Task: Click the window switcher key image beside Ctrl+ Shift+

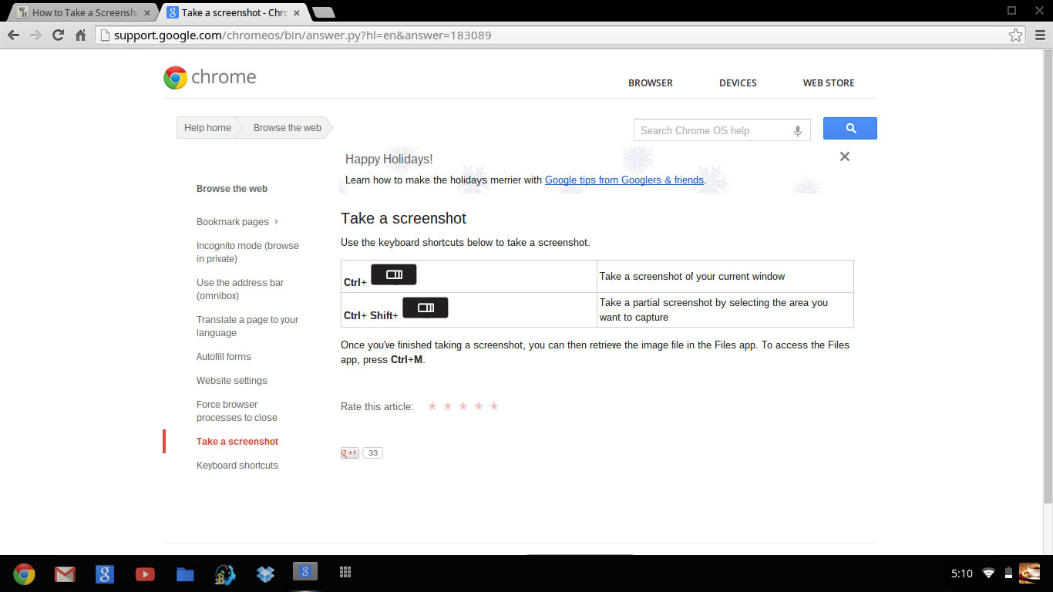Action: click(x=426, y=308)
